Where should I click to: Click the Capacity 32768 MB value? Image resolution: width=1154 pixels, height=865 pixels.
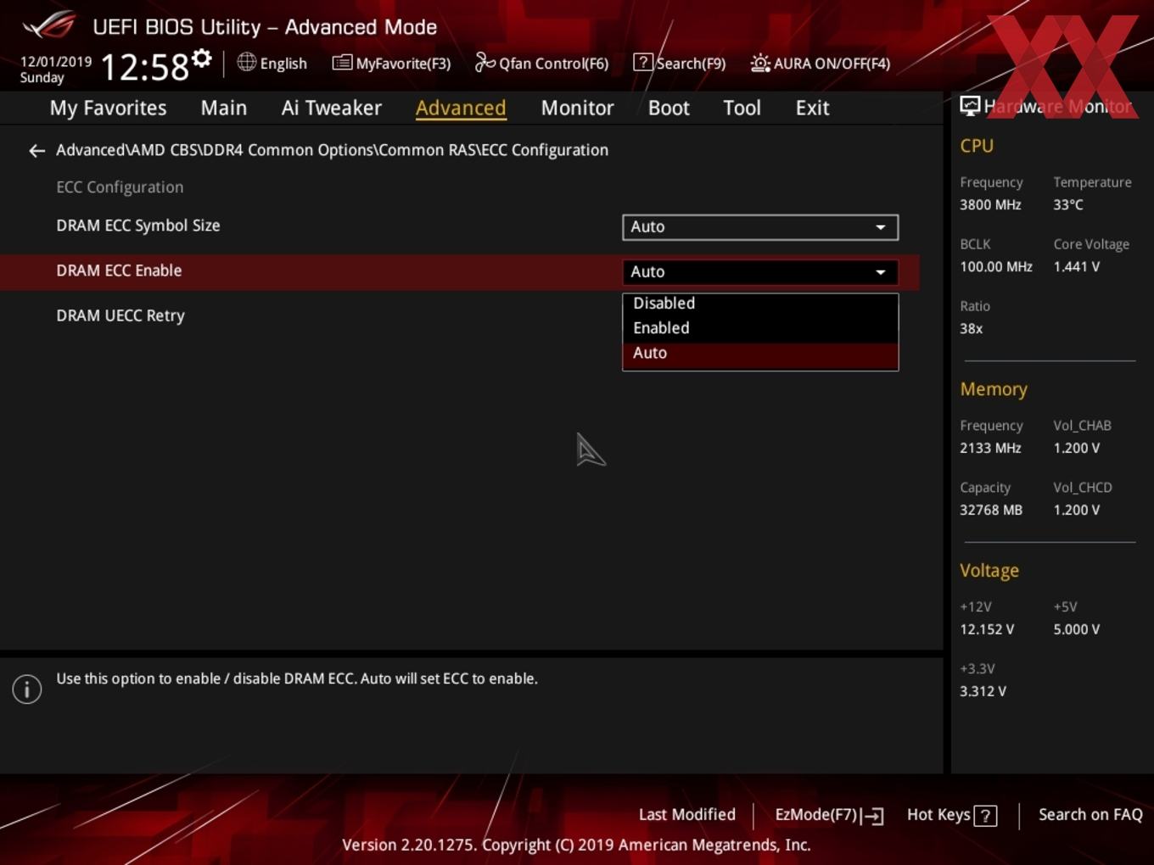991,510
